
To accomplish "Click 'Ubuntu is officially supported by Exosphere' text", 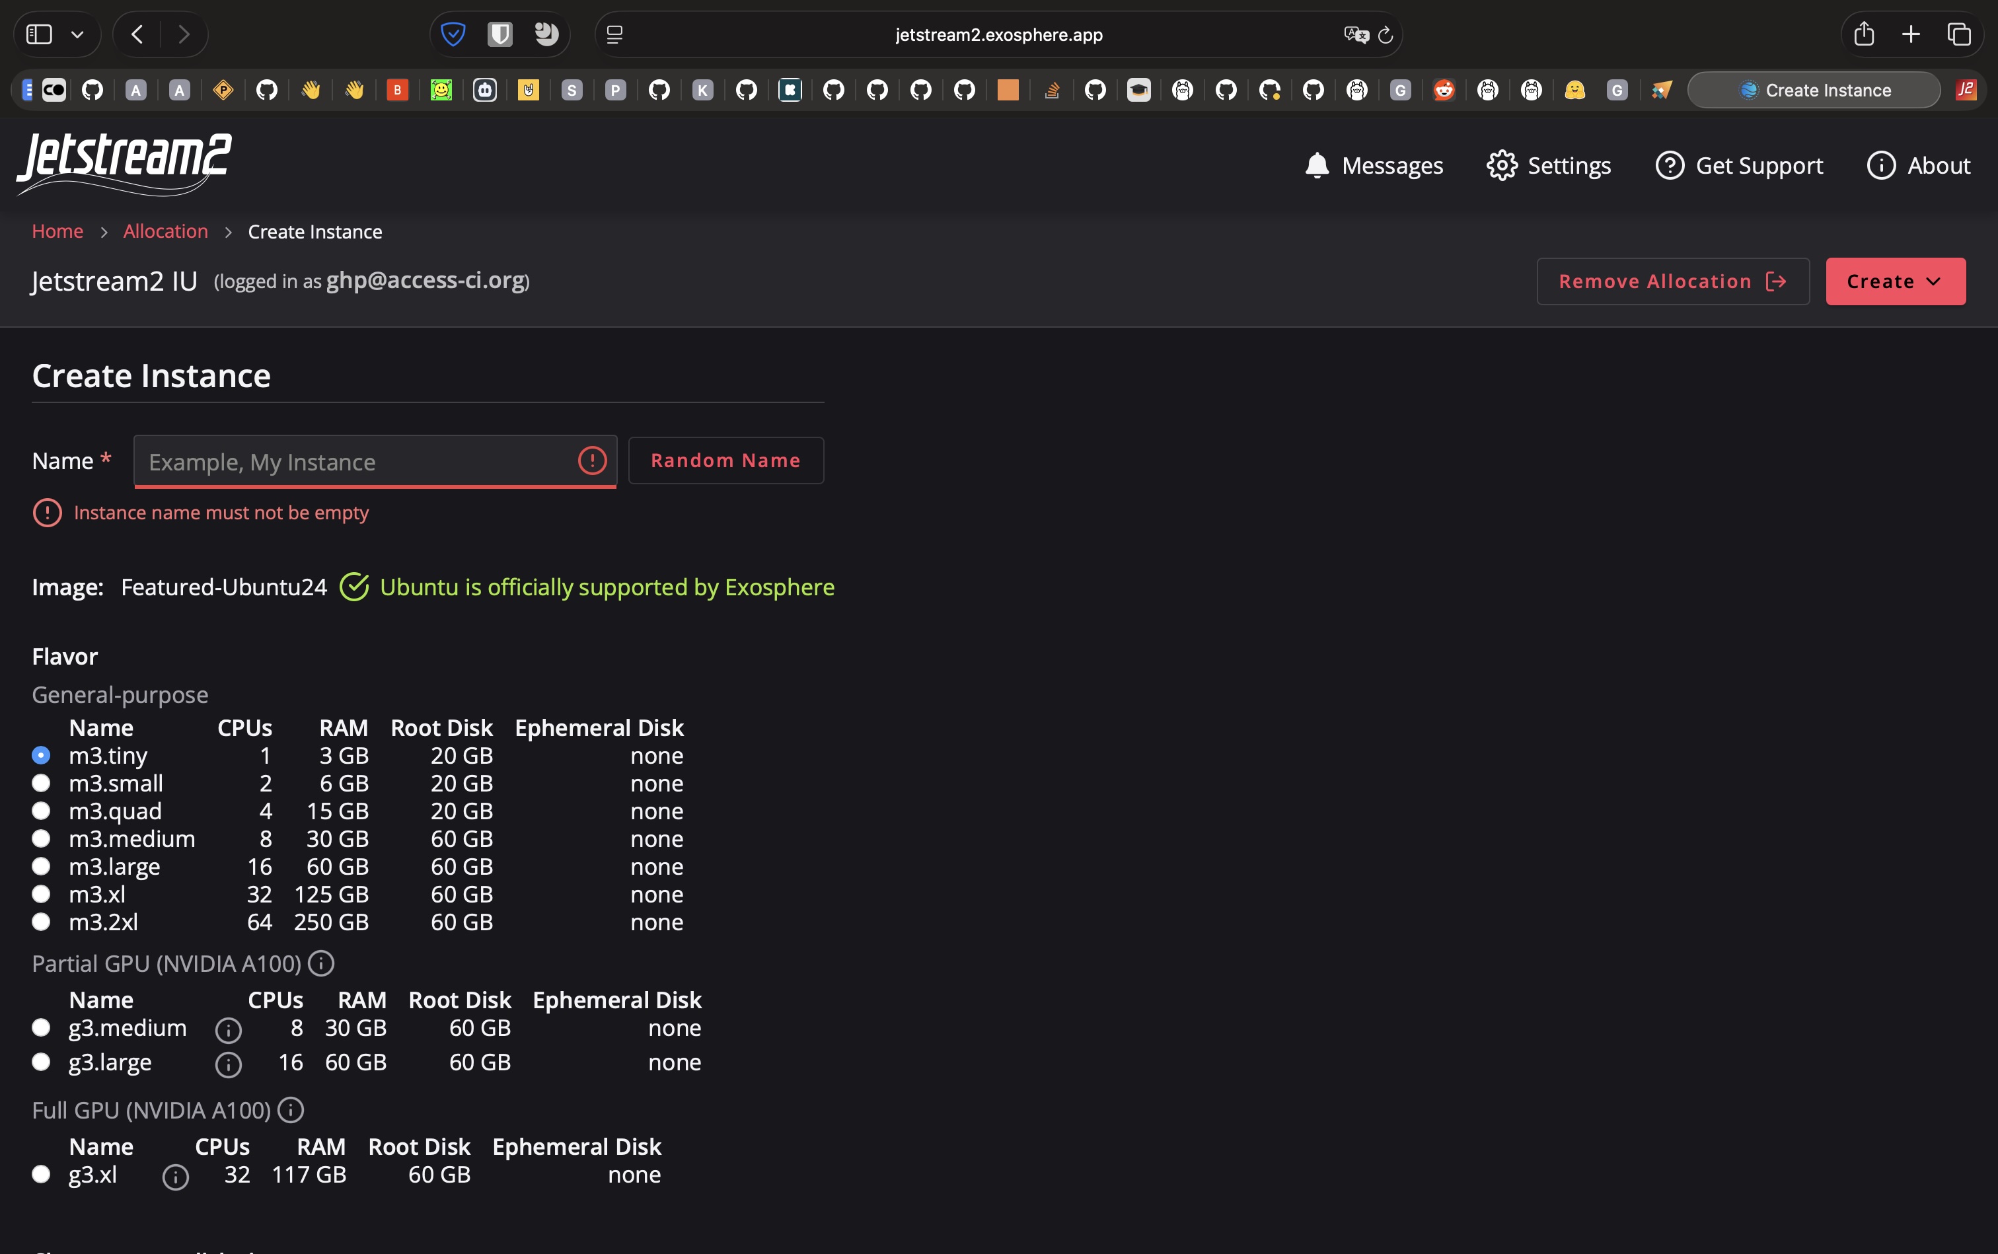I will [607, 587].
